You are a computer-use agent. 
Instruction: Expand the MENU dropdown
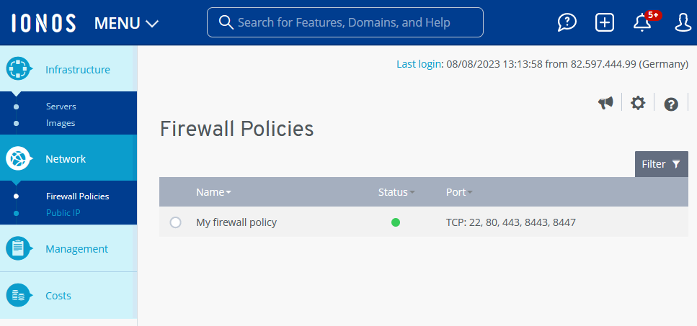click(126, 23)
